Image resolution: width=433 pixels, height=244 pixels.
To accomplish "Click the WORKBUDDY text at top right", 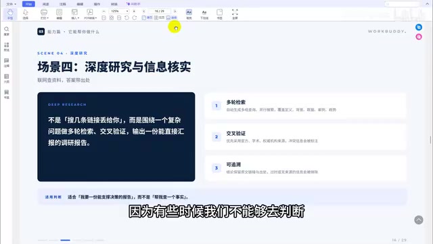I will coord(387,31).
